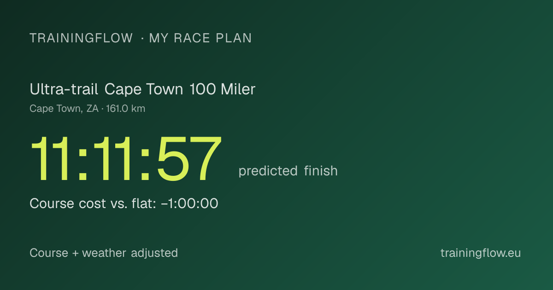Click the predicted finish label

[288, 171]
